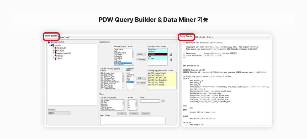This screenshot has width=307, height=139.
Task: Select Sum(SQL Rows Fetched) in selected aggregates
Action: [162, 82]
